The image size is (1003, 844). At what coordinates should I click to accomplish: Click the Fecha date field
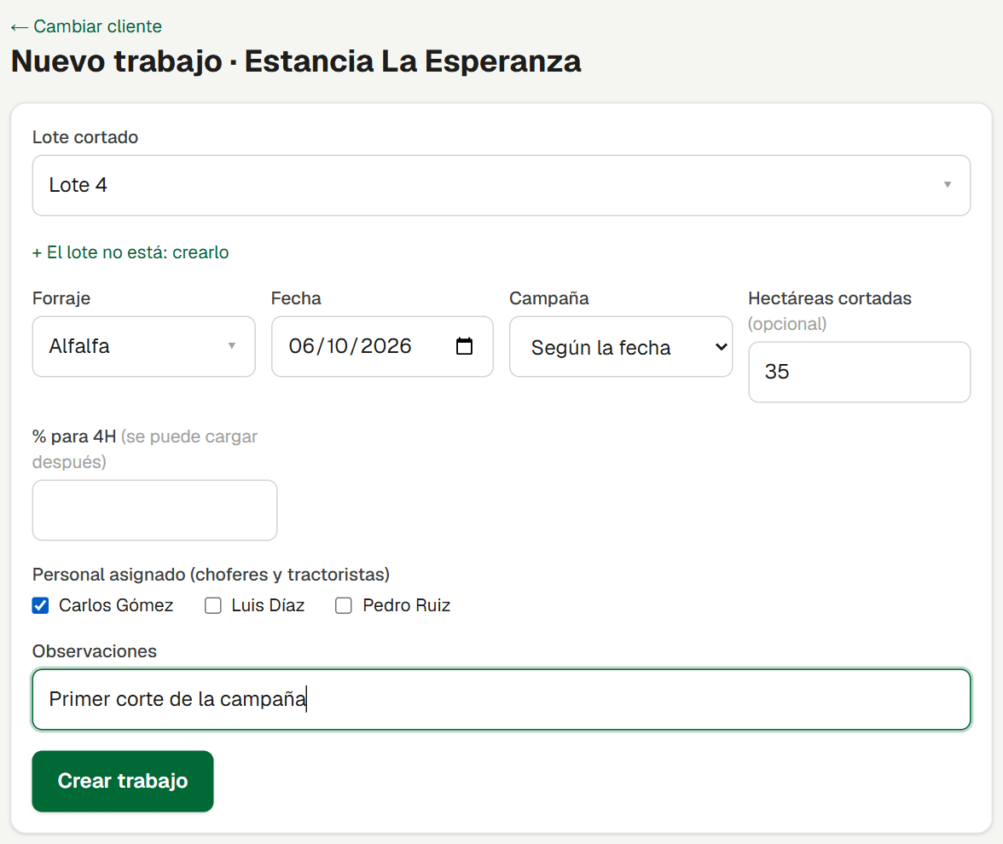point(382,346)
